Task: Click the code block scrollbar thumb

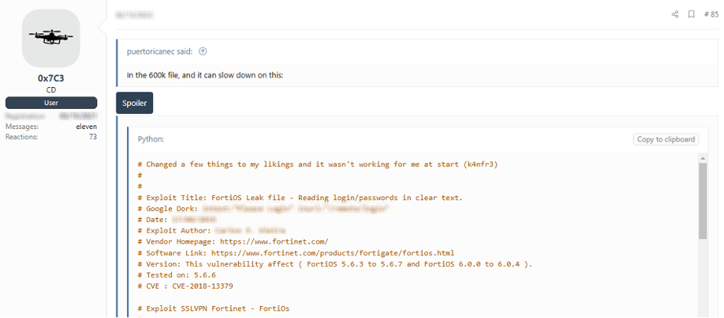Action: (x=702, y=200)
